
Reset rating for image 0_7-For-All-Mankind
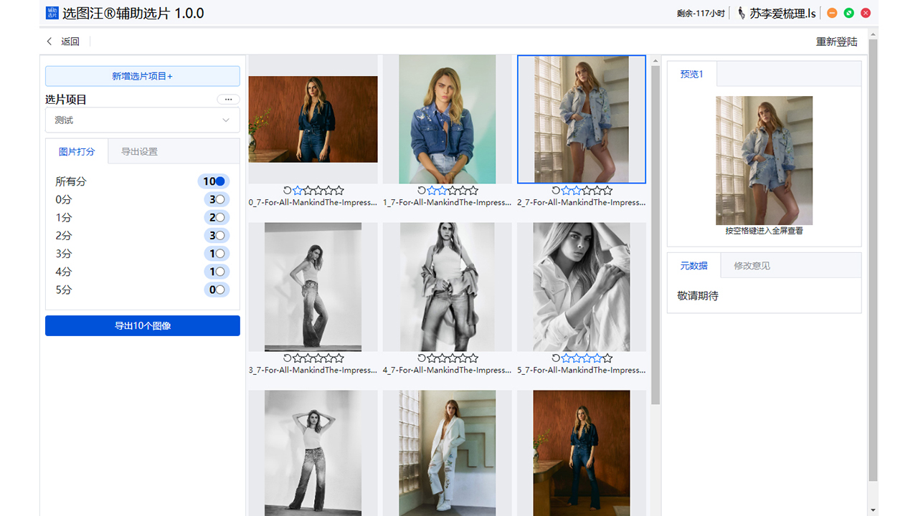point(287,191)
